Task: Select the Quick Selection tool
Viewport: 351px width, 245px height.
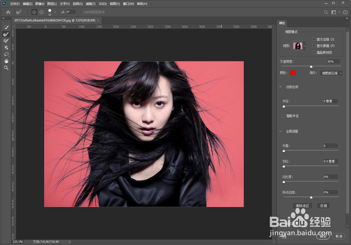Action: pyautogui.click(x=6, y=27)
